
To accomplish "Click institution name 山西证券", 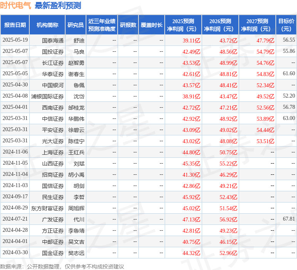I will tap(53, 164).
